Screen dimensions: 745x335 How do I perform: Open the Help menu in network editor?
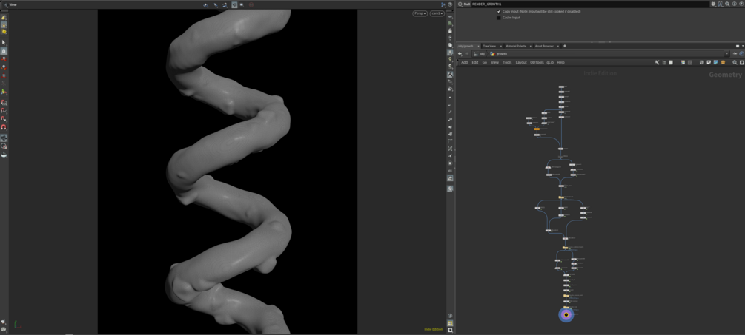coord(560,63)
